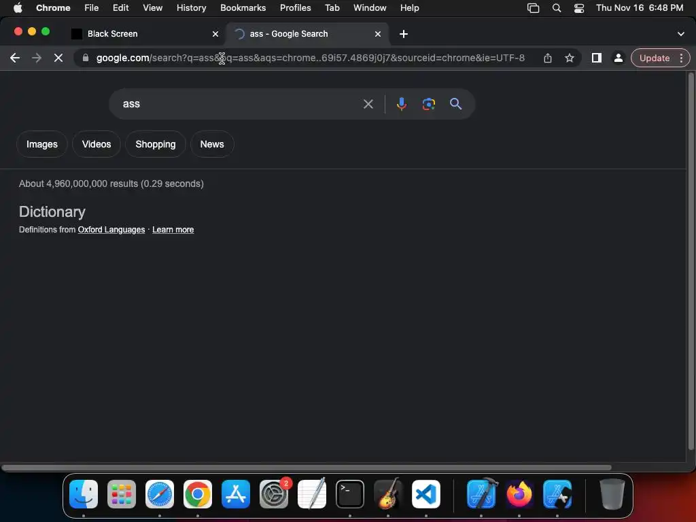Open Control Center in menu bar
Screen dimensions: 696x522
click(x=579, y=8)
